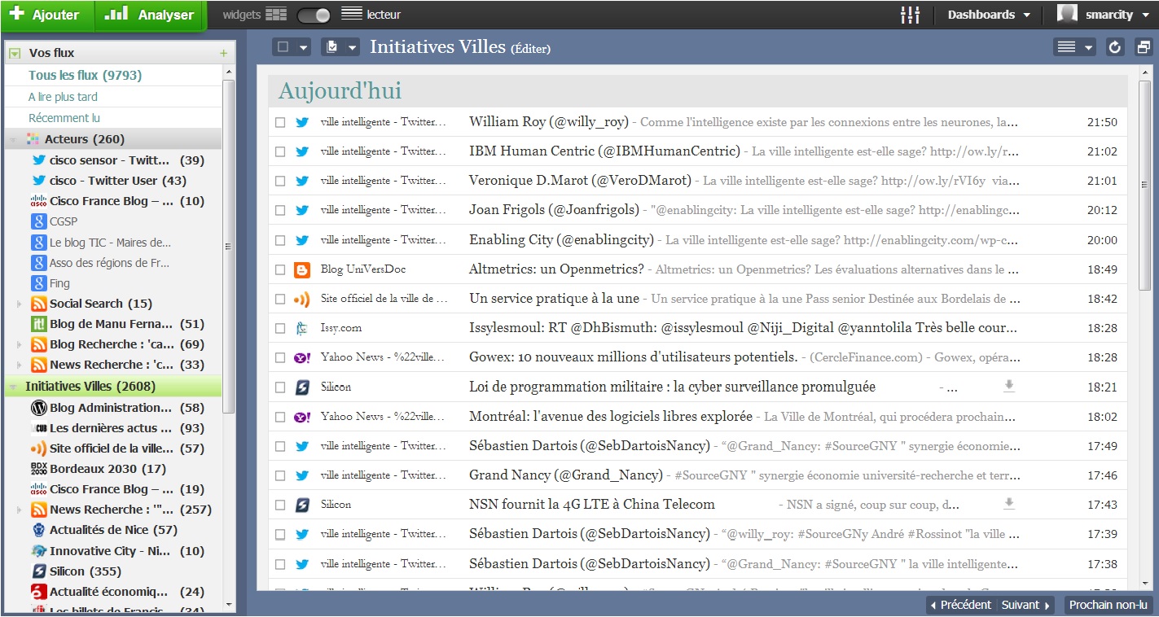Click the Issy.com source icon
Viewport: 1159px width, 617px height.
[x=302, y=329]
